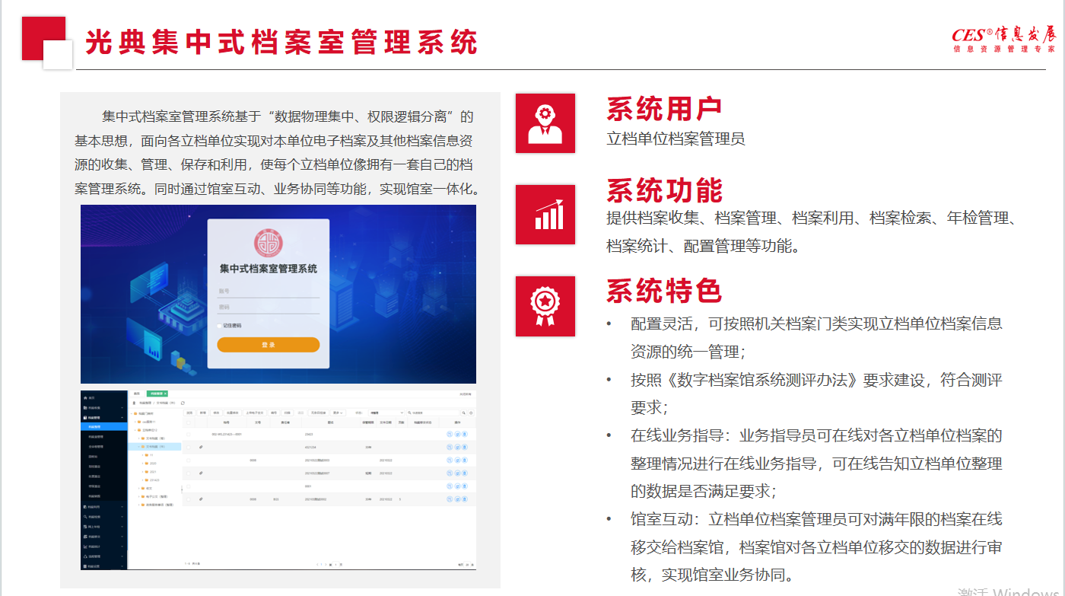Screen dimensions: 1065x596
Task: Click the 密码 password input field
Action: click(x=269, y=307)
